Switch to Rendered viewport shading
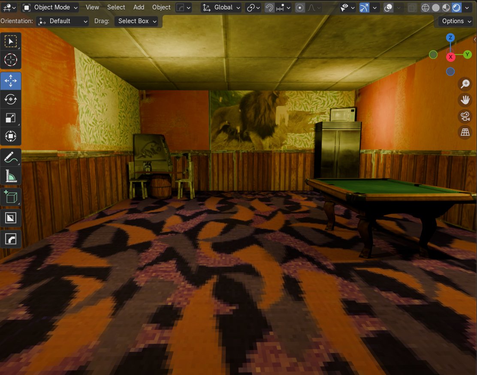 (456, 8)
